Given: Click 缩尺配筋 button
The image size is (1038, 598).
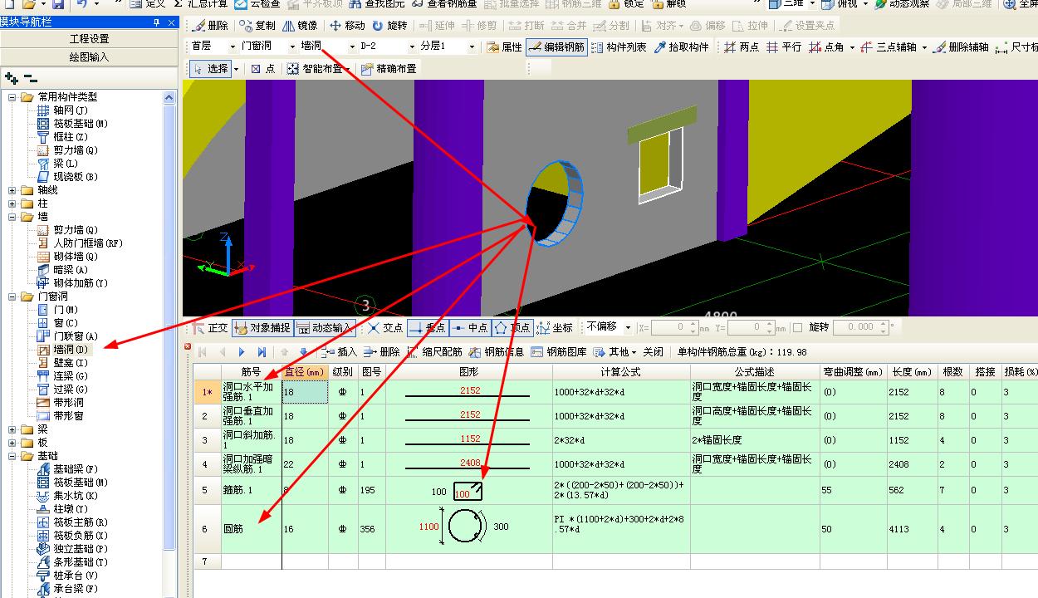Looking at the screenshot, I should (x=434, y=352).
